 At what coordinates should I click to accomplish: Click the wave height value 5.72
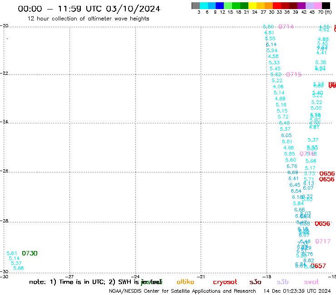click(283, 117)
